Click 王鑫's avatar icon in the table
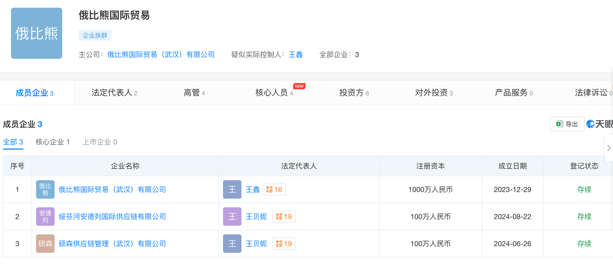 pyautogui.click(x=232, y=190)
